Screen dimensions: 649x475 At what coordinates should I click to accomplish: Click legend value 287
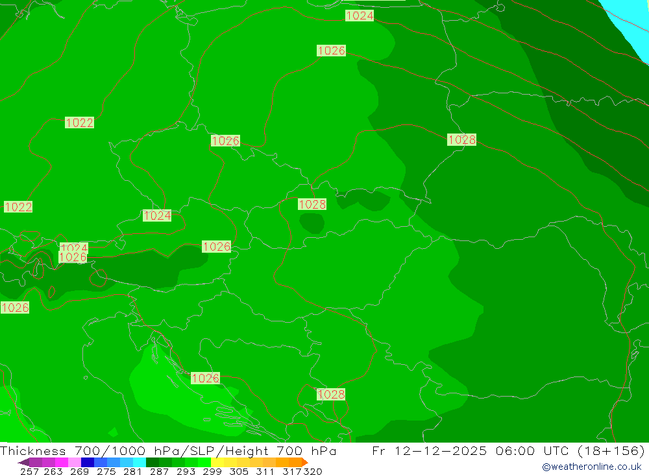point(159,471)
